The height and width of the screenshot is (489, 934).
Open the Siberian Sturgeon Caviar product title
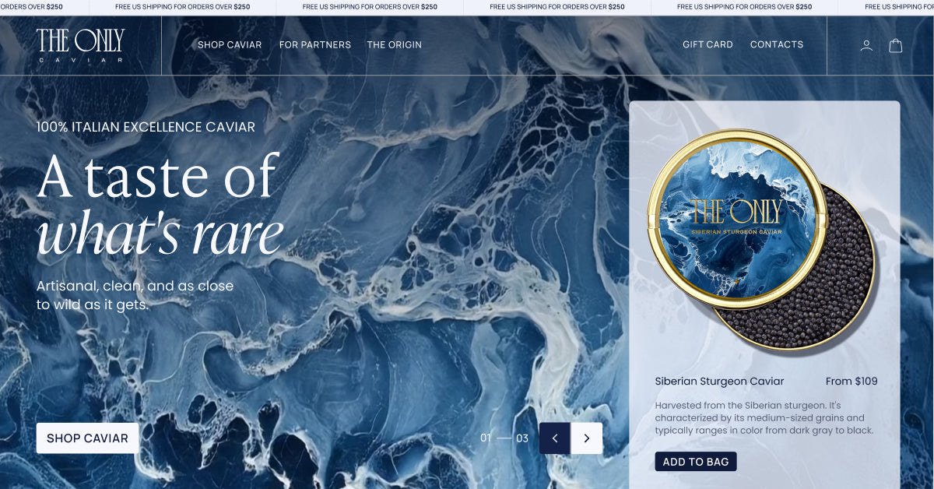[x=719, y=382]
